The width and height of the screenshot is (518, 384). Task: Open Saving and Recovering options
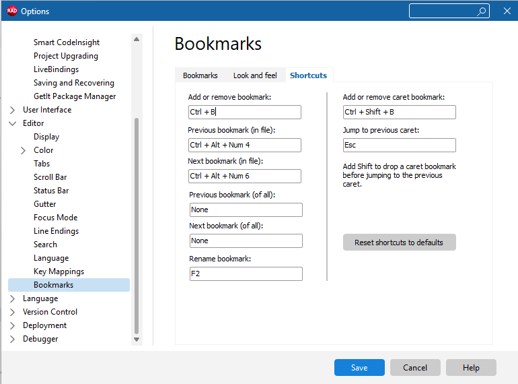[74, 83]
